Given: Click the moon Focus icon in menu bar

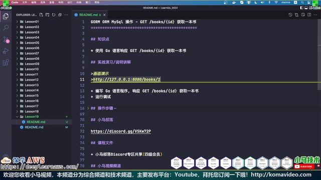Looking at the screenshot, I should click(x=256, y=2).
